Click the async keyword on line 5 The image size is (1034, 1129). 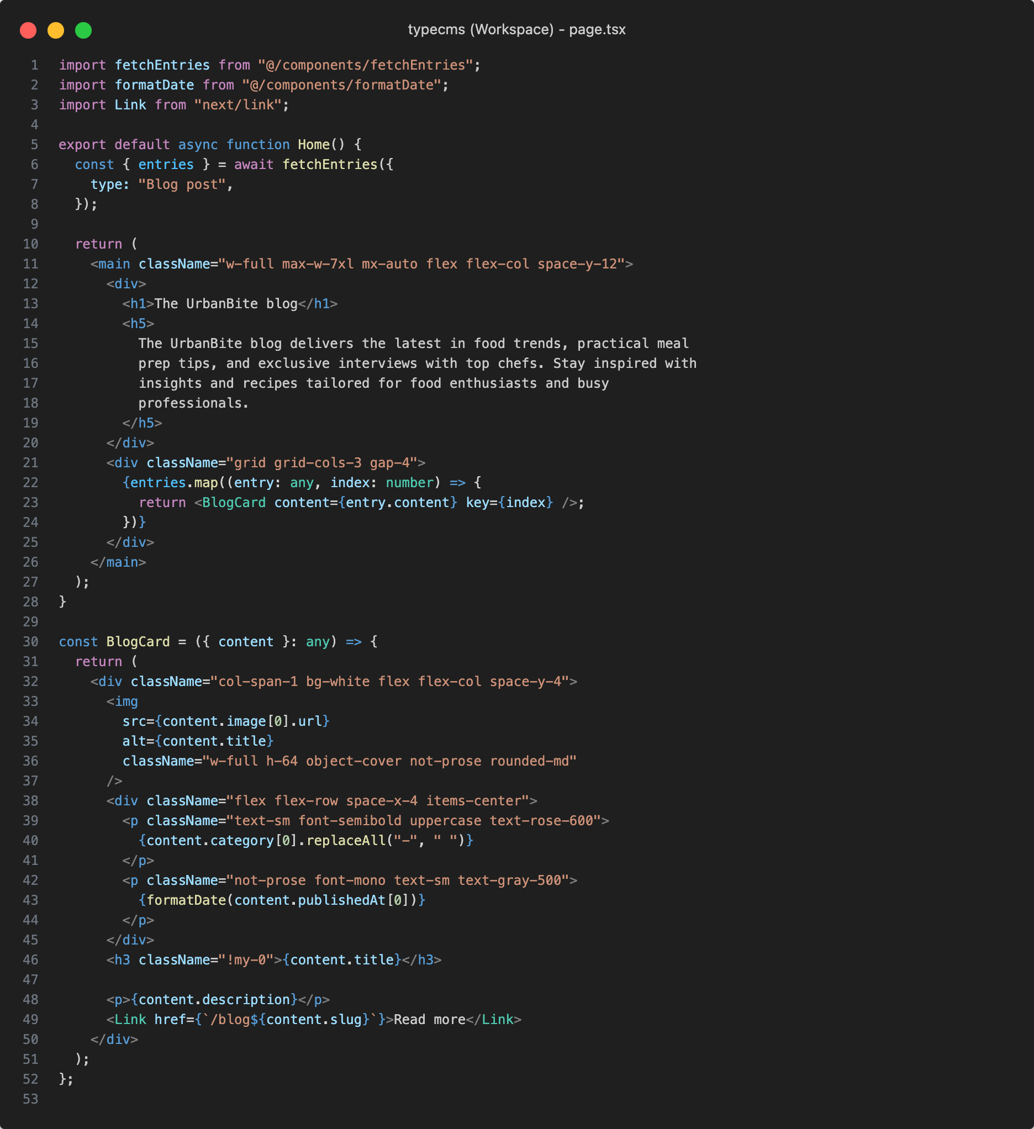point(198,145)
